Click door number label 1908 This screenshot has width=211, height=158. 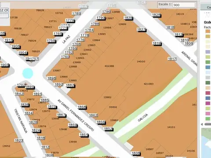click(x=15, y=47)
